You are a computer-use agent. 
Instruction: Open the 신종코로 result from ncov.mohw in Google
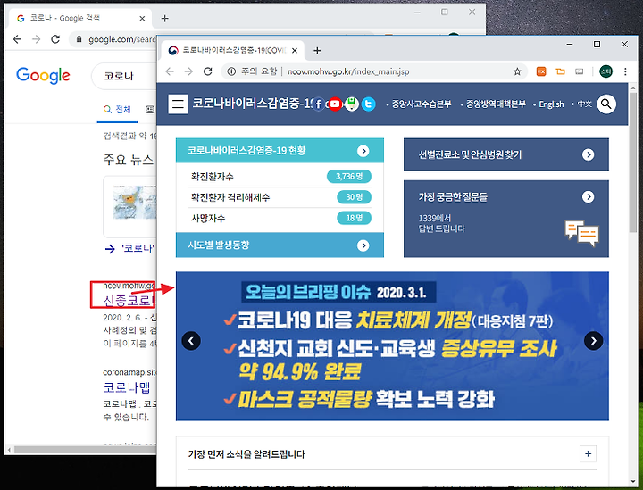click(129, 301)
